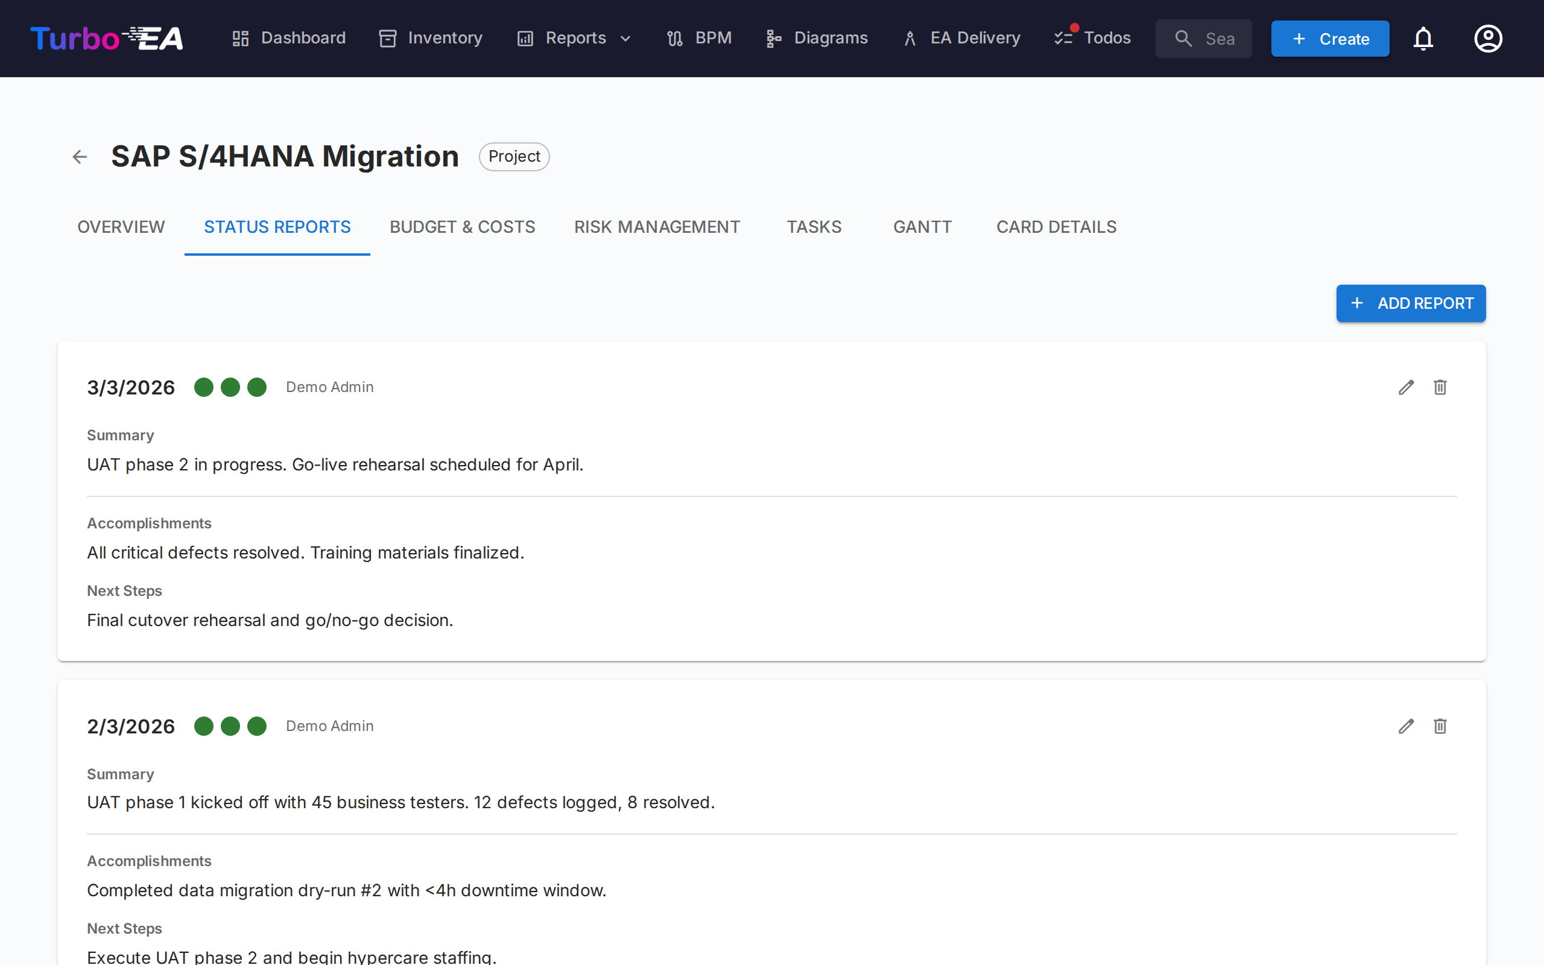This screenshot has width=1544, height=965.
Task: Switch to the Budget & Costs tab
Action: click(x=462, y=227)
